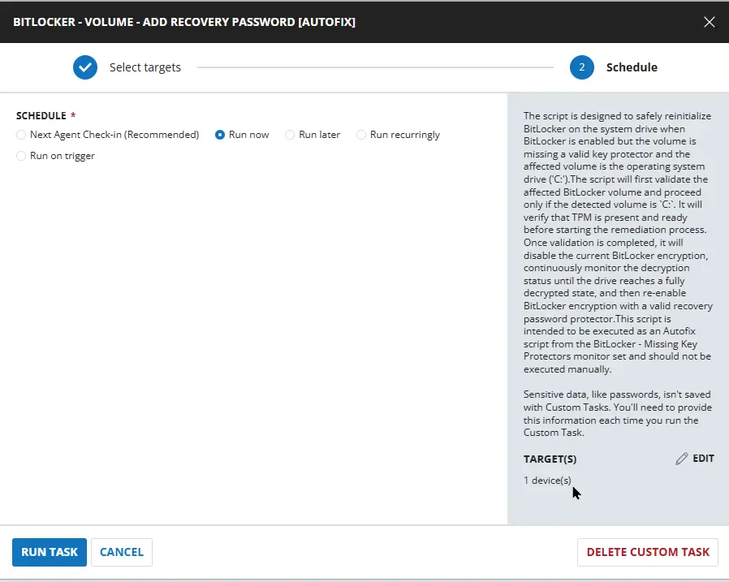Click the pencil edit icon beside Target(s)
Screen dimensions: 729x582
pos(682,459)
